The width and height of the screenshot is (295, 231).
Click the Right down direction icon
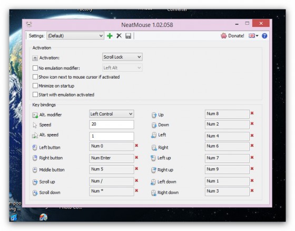pyautogui.click(x=154, y=192)
